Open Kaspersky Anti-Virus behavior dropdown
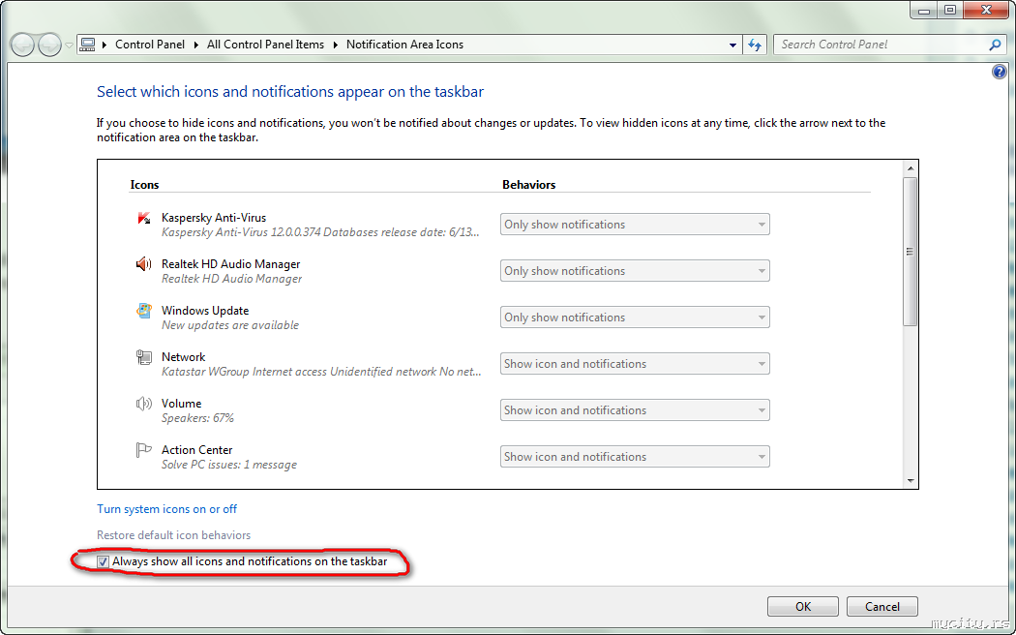 tap(635, 225)
